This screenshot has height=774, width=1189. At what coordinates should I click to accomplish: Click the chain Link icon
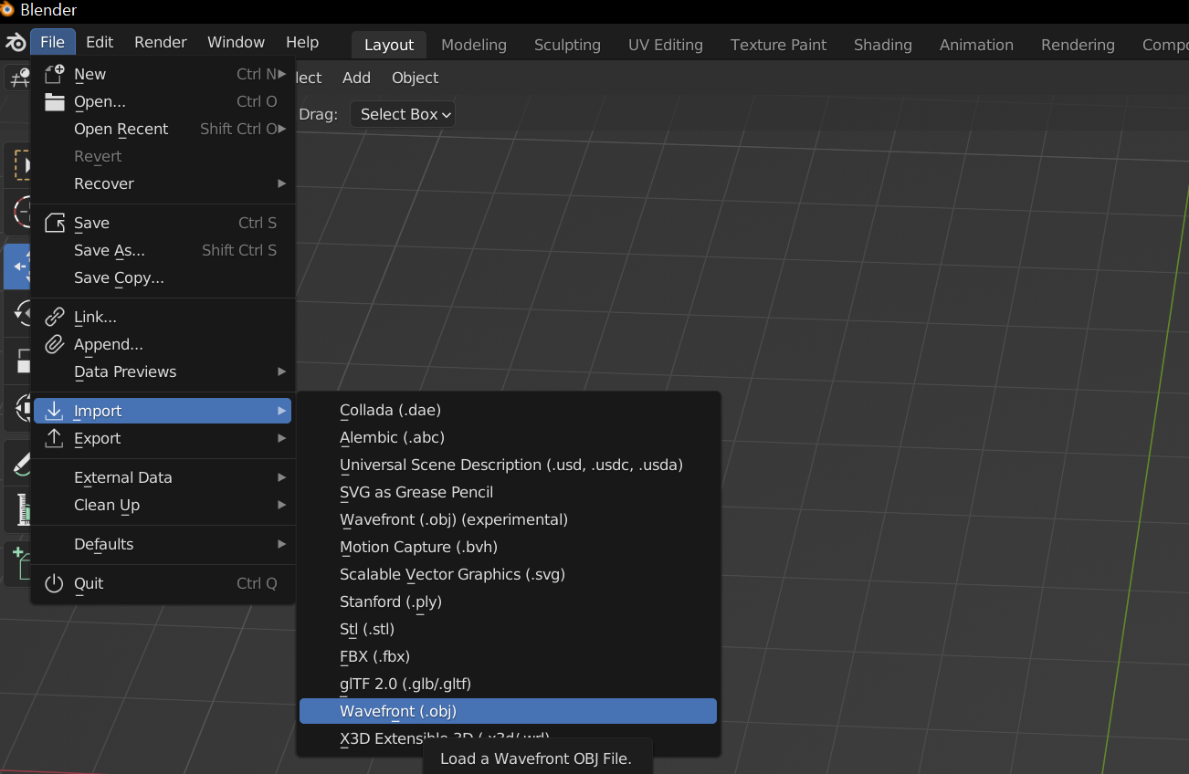(55, 317)
